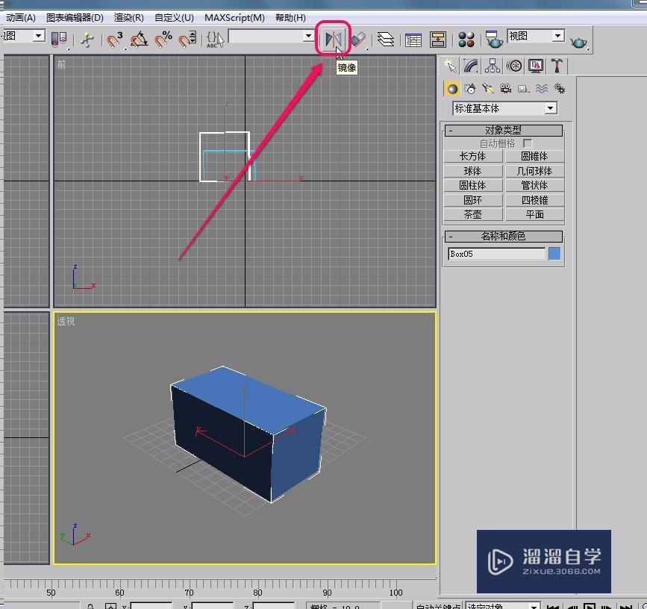This screenshot has height=609, width=647.
Task: Select the Lights creation category icon
Action: (x=487, y=87)
